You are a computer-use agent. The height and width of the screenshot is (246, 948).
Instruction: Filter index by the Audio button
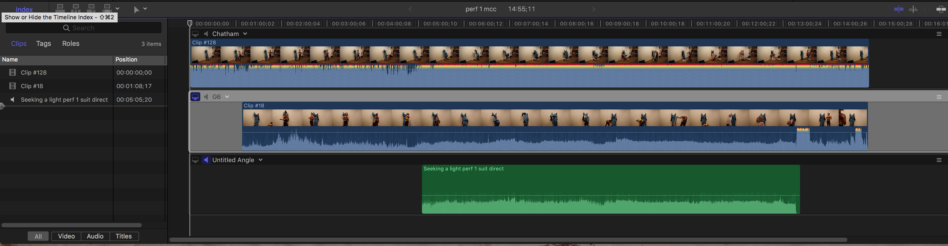pyautogui.click(x=95, y=236)
